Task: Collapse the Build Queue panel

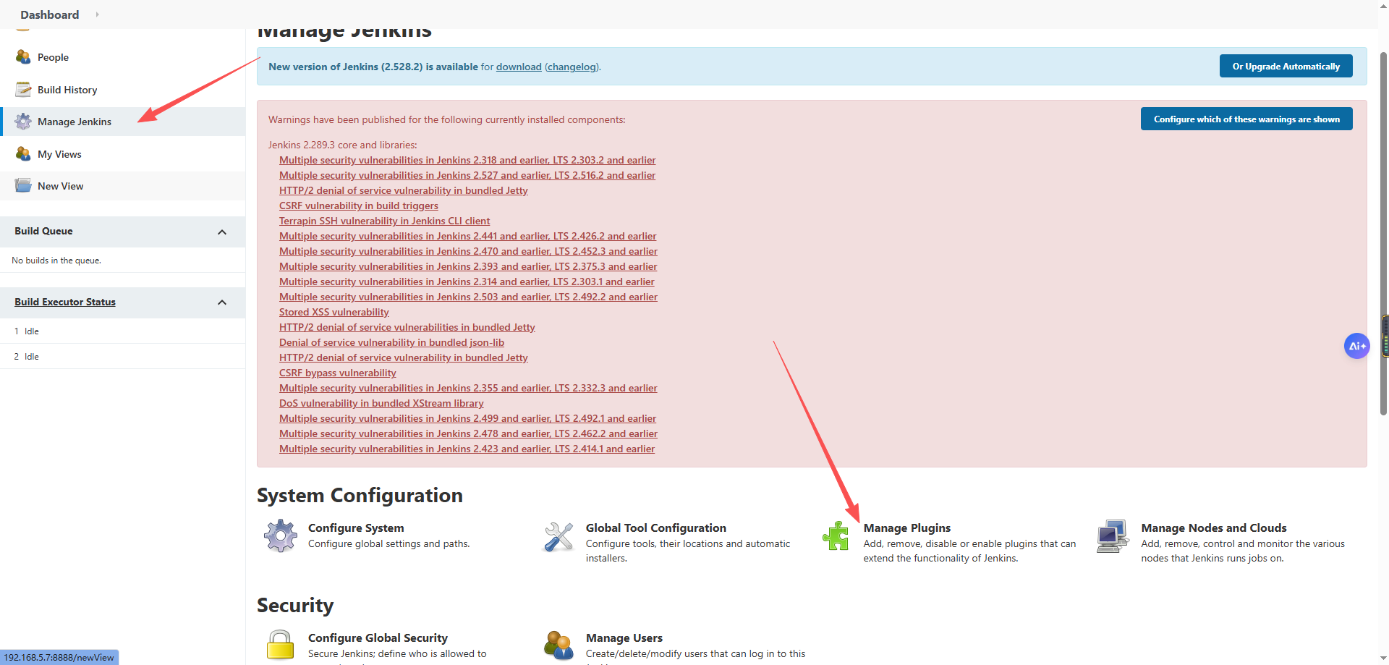Action: pos(222,232)
